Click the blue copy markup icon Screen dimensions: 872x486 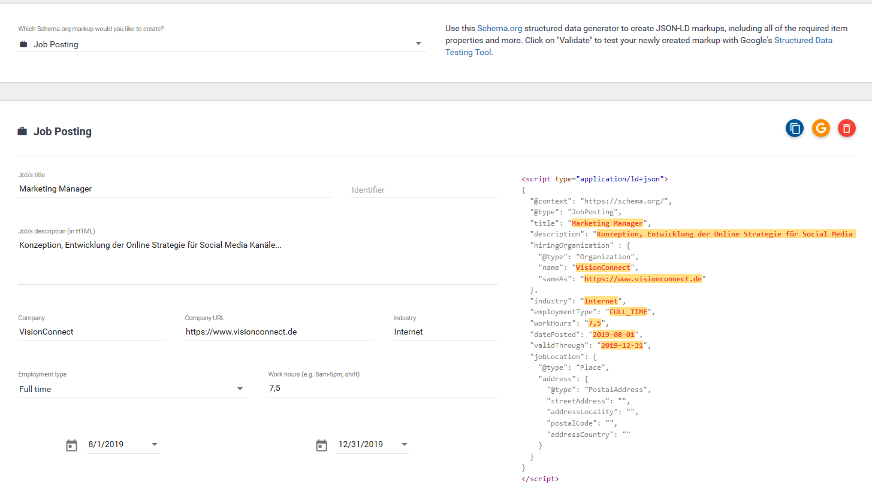point(795,128)
